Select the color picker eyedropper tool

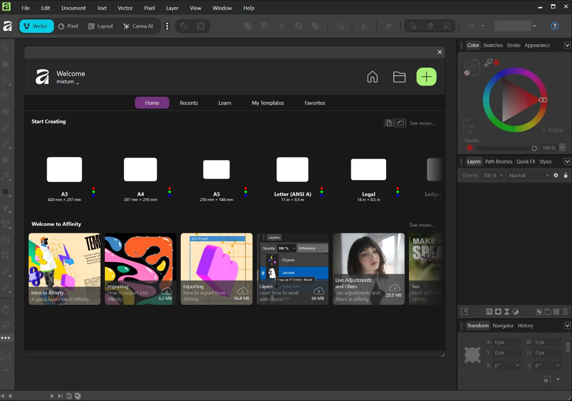tap(488, 63)
